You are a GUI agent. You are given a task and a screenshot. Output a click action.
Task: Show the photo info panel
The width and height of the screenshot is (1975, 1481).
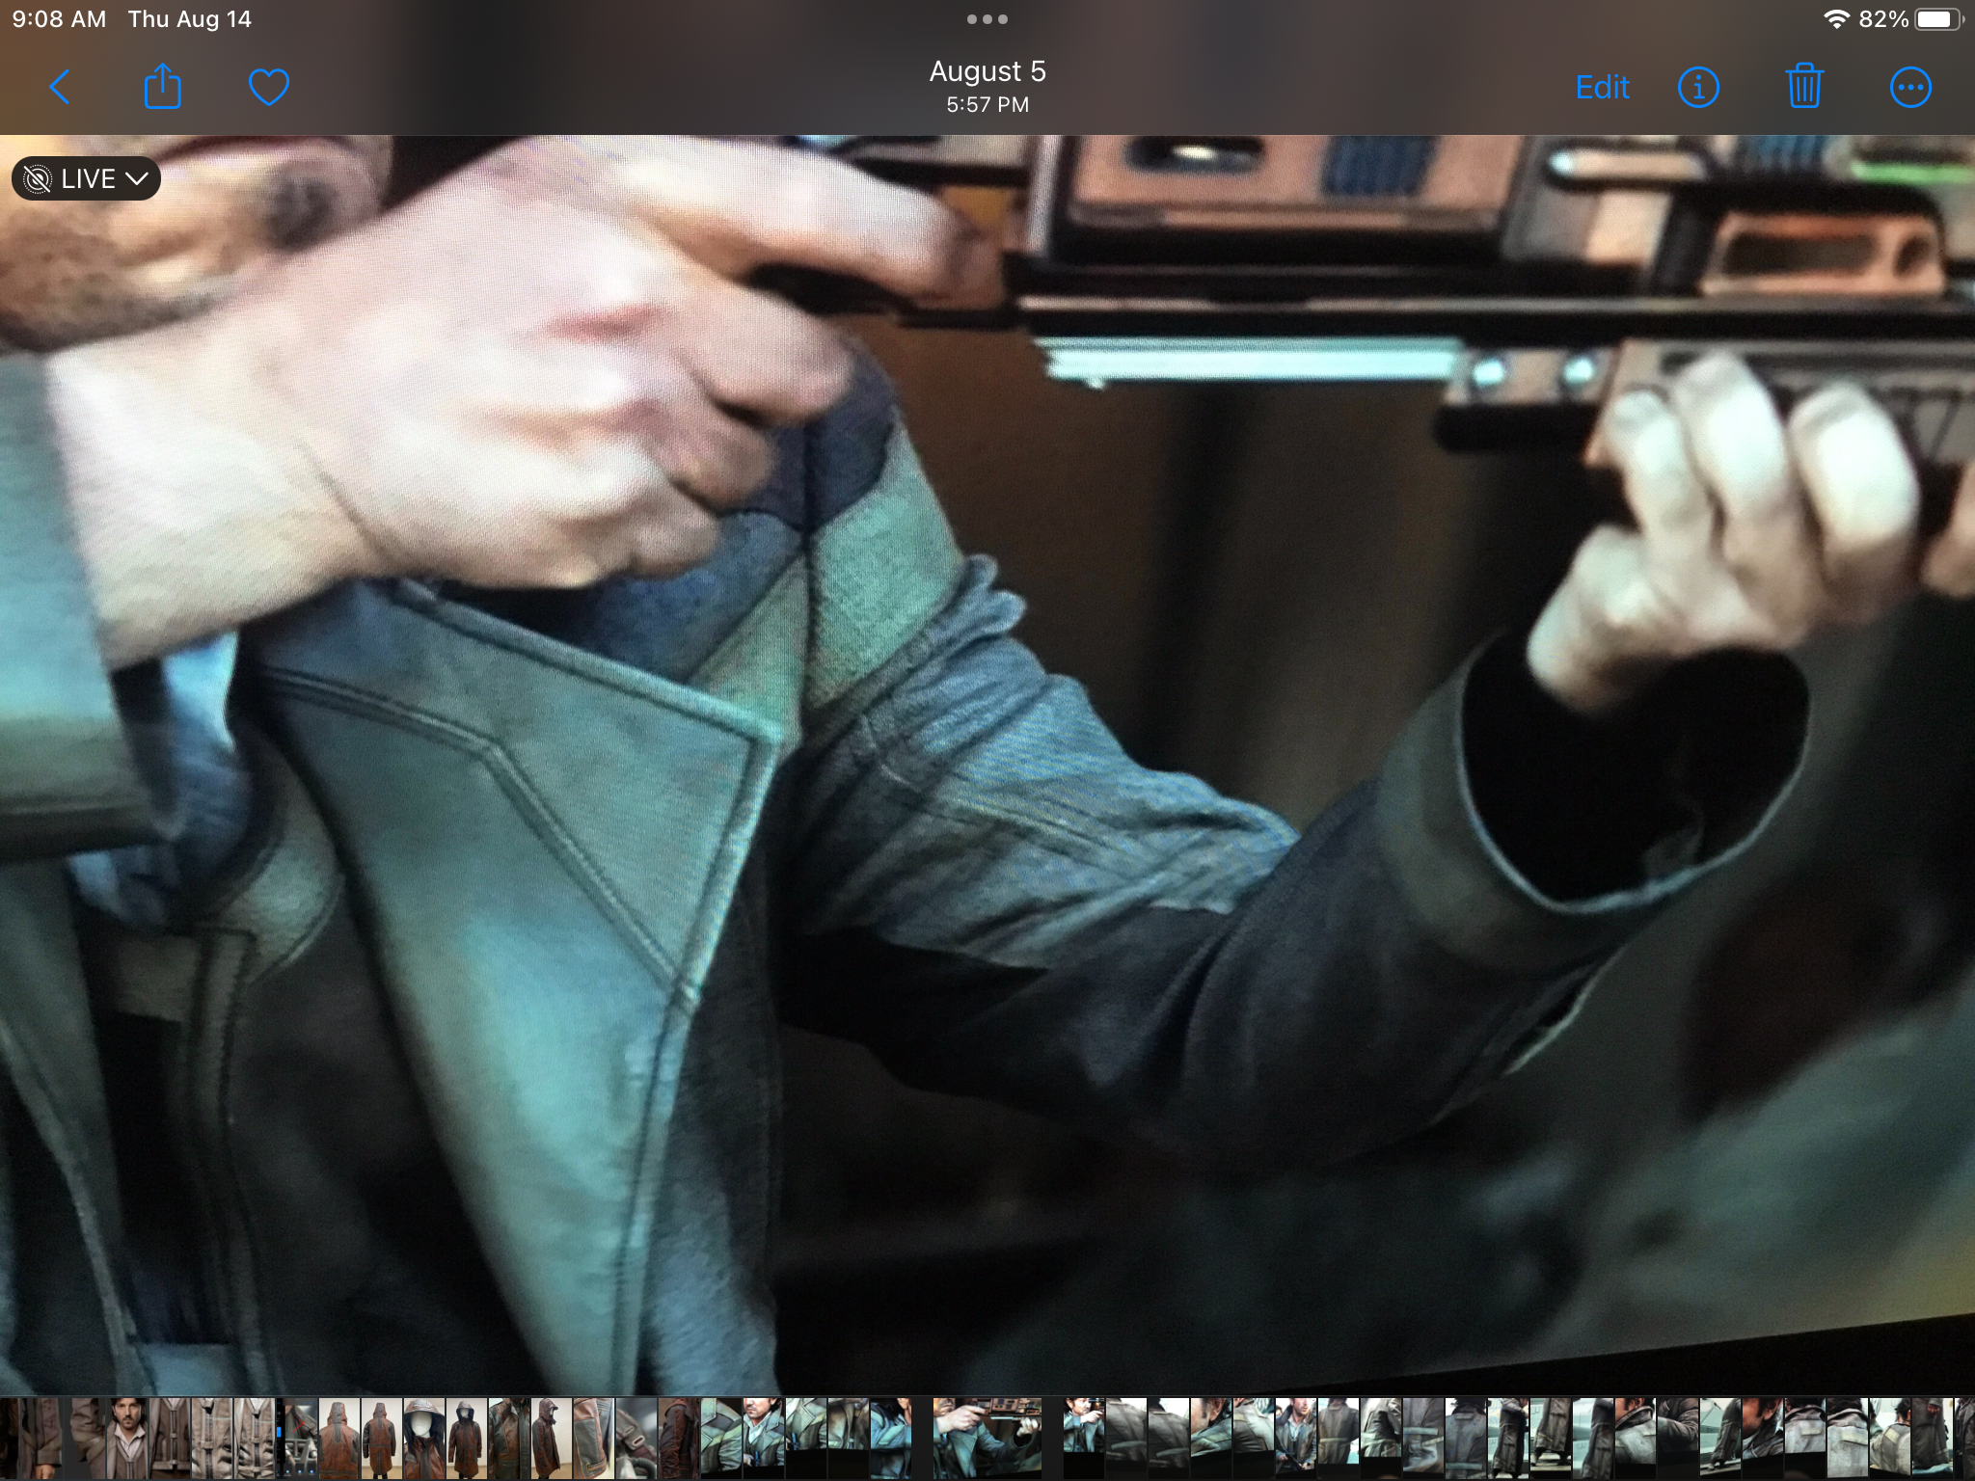1698,88
